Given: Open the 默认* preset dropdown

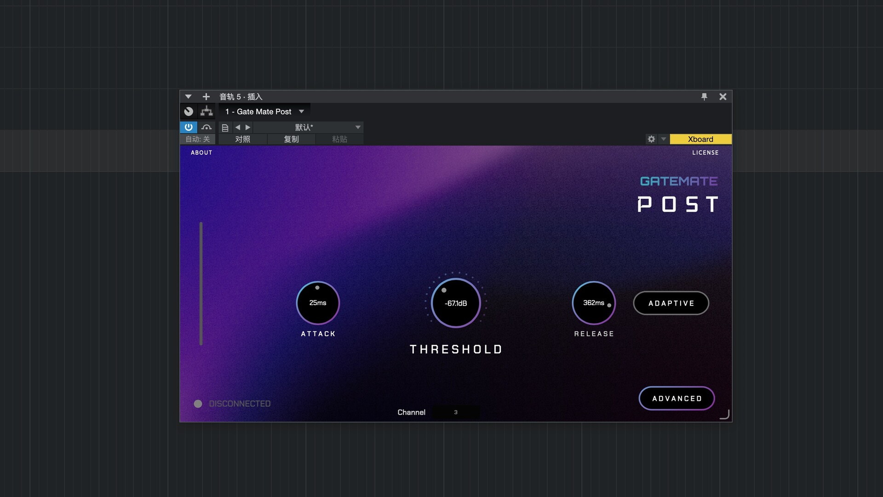Looking at the screenshot, I should [x=308, y=127].
